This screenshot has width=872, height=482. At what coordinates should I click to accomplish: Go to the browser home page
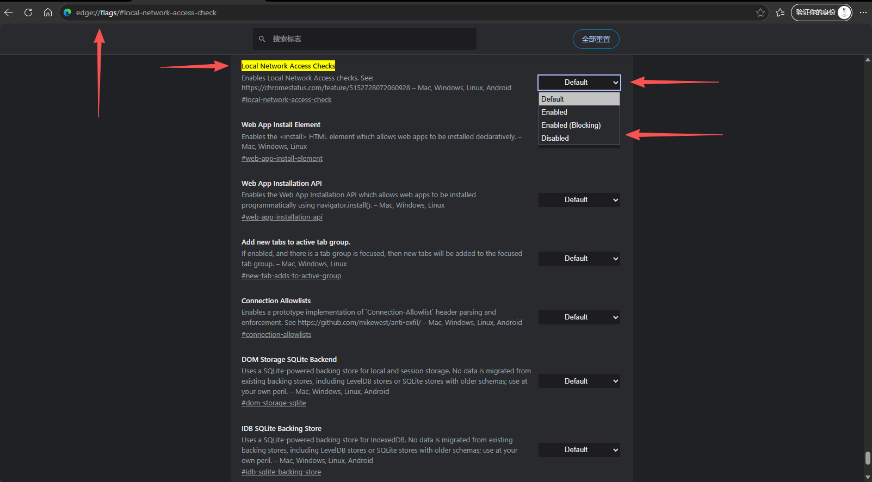click(x=48, y=12)
